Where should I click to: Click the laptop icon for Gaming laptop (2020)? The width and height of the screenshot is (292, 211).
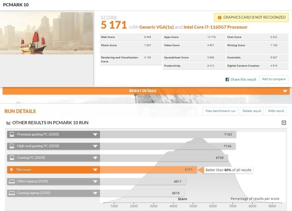[x=12, y=193]
